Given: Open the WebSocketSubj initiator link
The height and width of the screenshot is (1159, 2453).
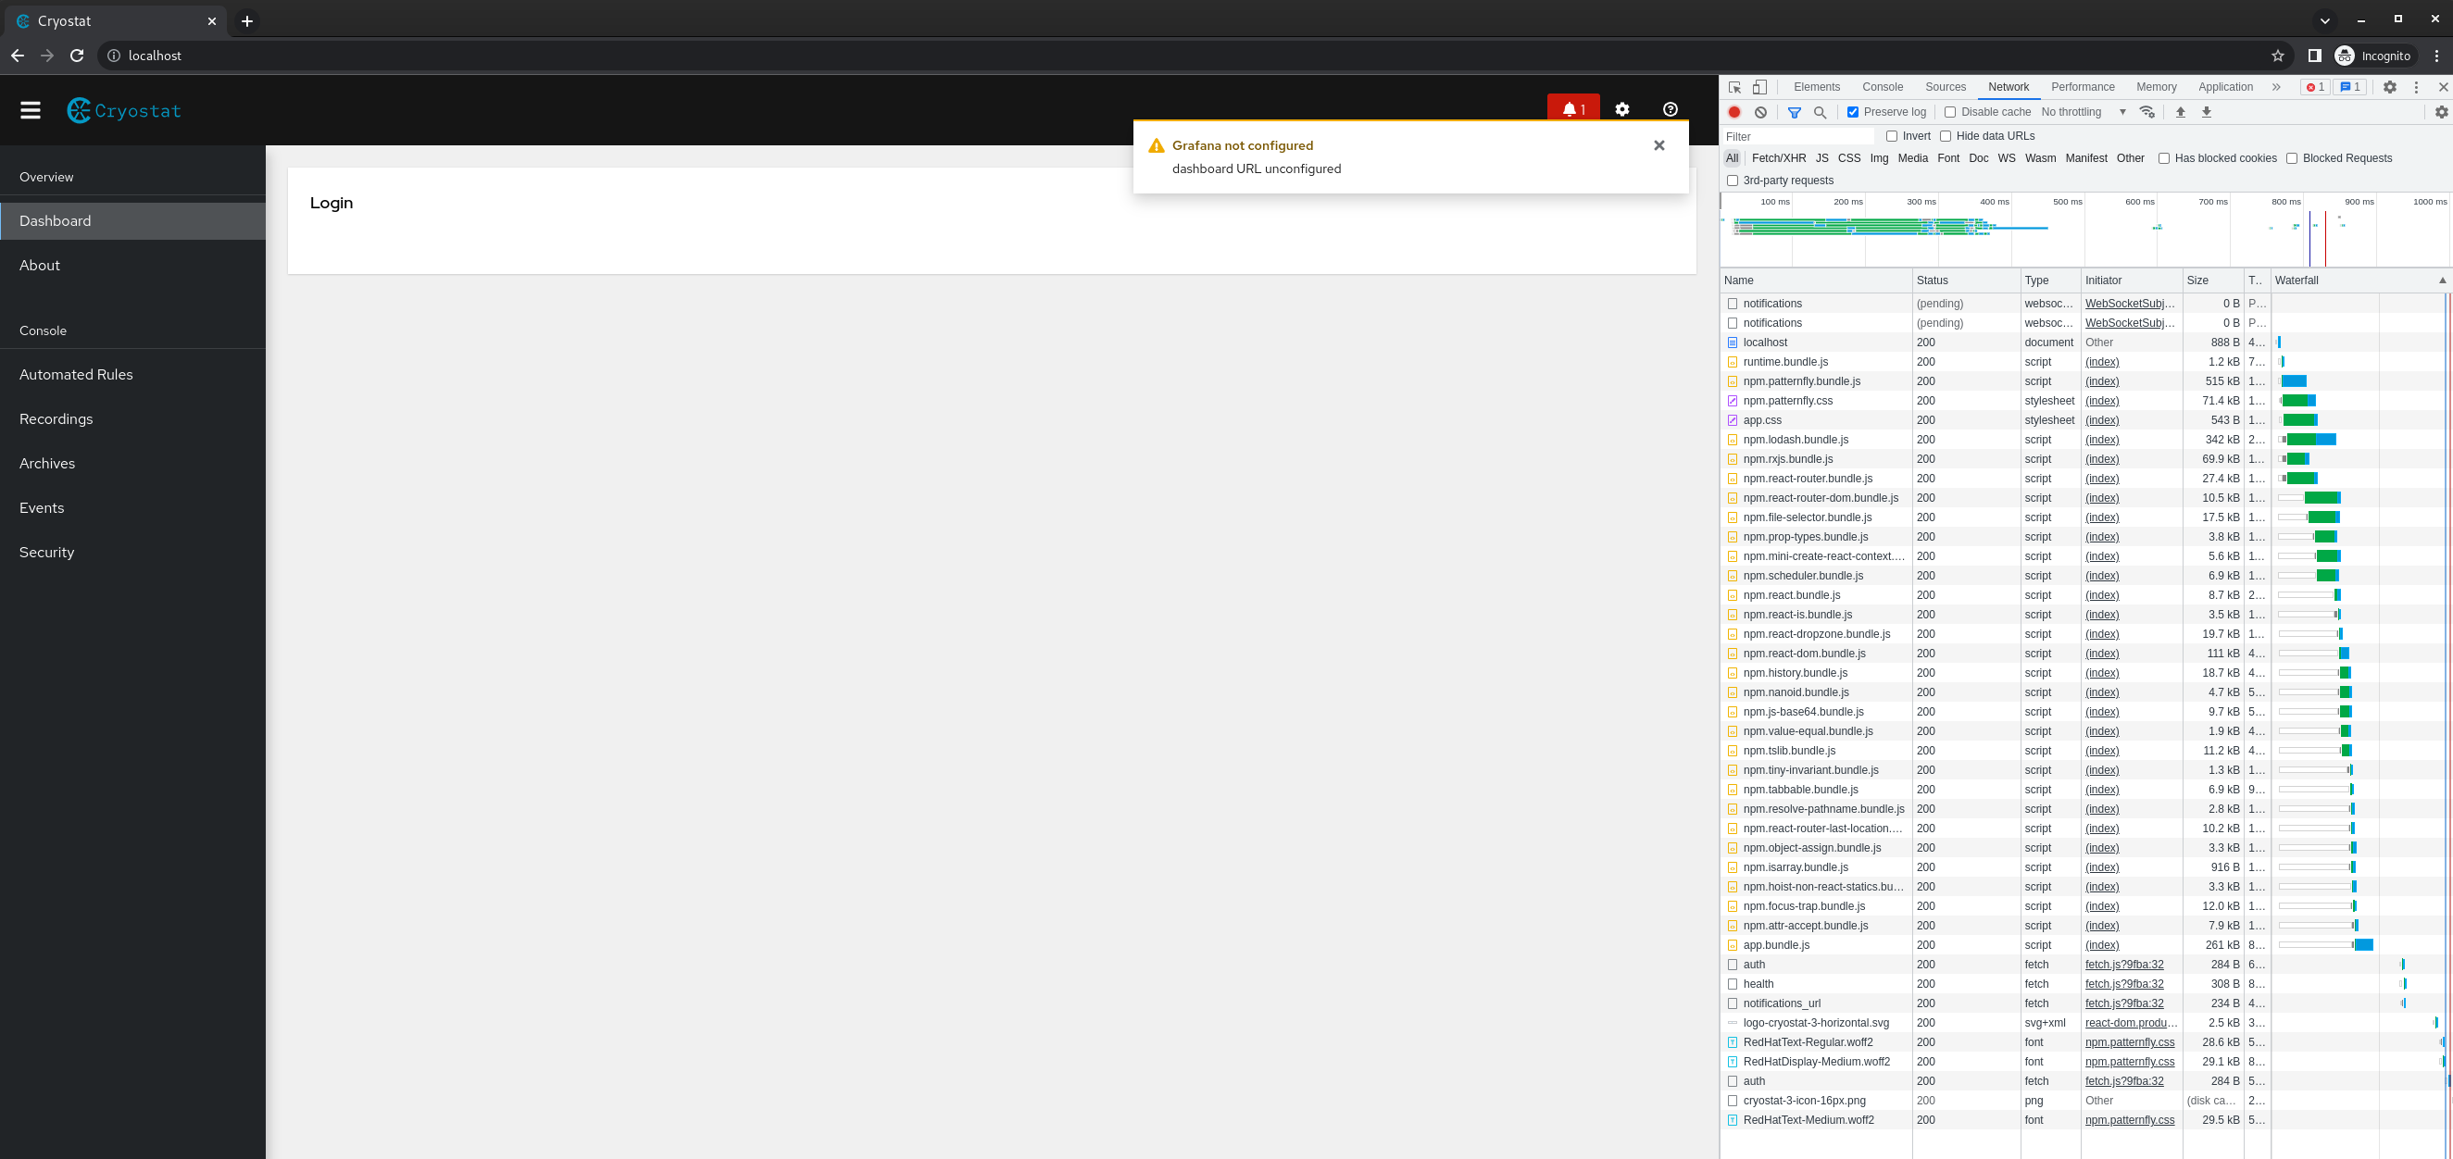Looking at the screenshot, I should coord(2129,304).
